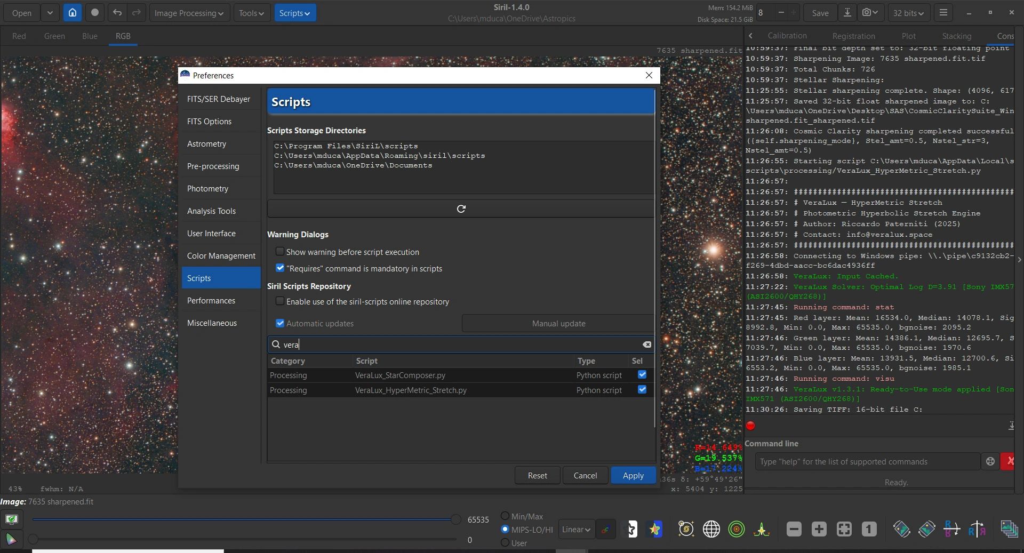The width and height of the screenshot is (1024, 553).
Task: Select Color Management in Preferences sidebar
Action: tap(221, 256)
